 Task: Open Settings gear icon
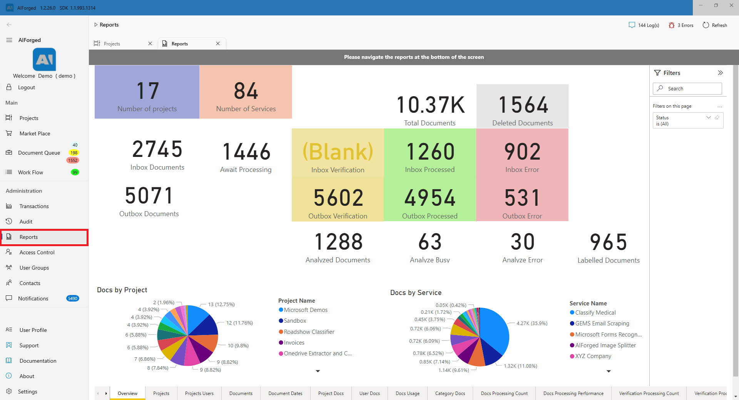[9, 391]
